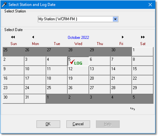The height and width of the screenshot is (136, 158).
Task: Pick the white day 25 cell in the Tue column
Action: tap(57, 89)
